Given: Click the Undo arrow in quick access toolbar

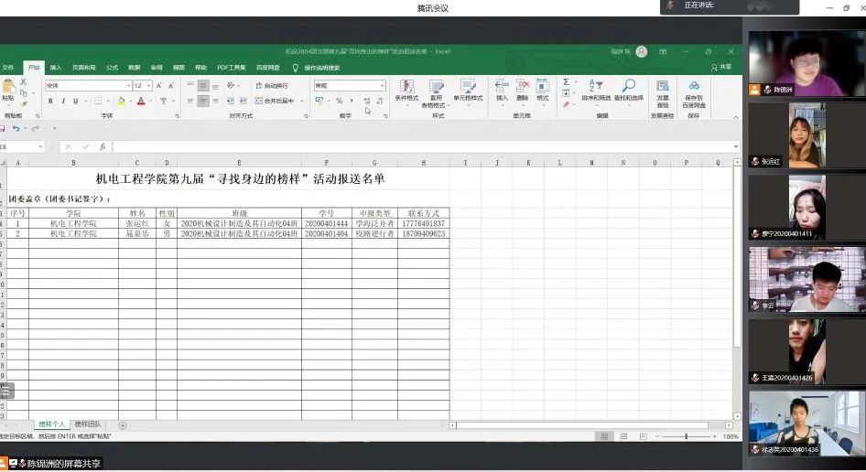Looking at the screenshot, I should click(x=16, y=129).
